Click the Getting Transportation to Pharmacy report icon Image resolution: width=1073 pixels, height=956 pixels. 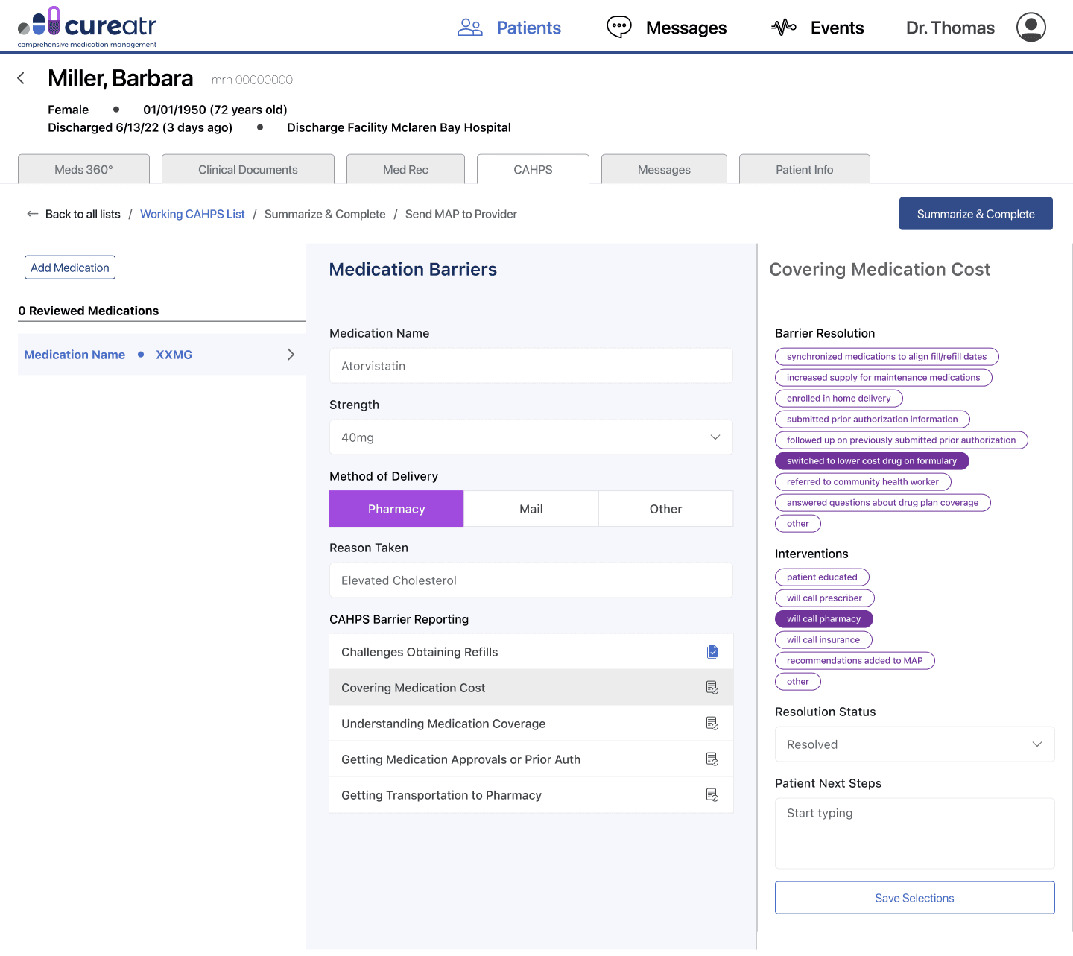pos(712,795)
